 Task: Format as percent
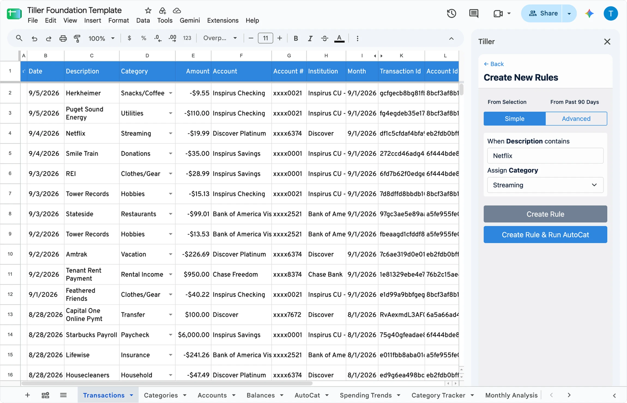143,38
